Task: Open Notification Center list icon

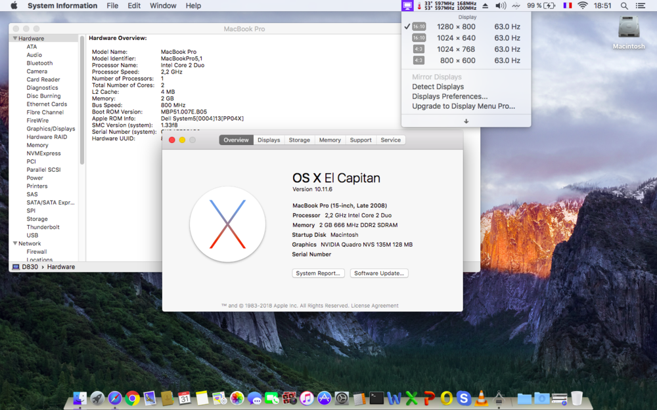Action: click(640, 5)
